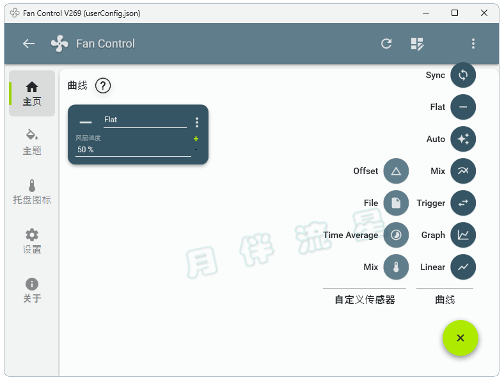504x382 pixels.
Task: Click the 曲线 section title
Action: 77,86
